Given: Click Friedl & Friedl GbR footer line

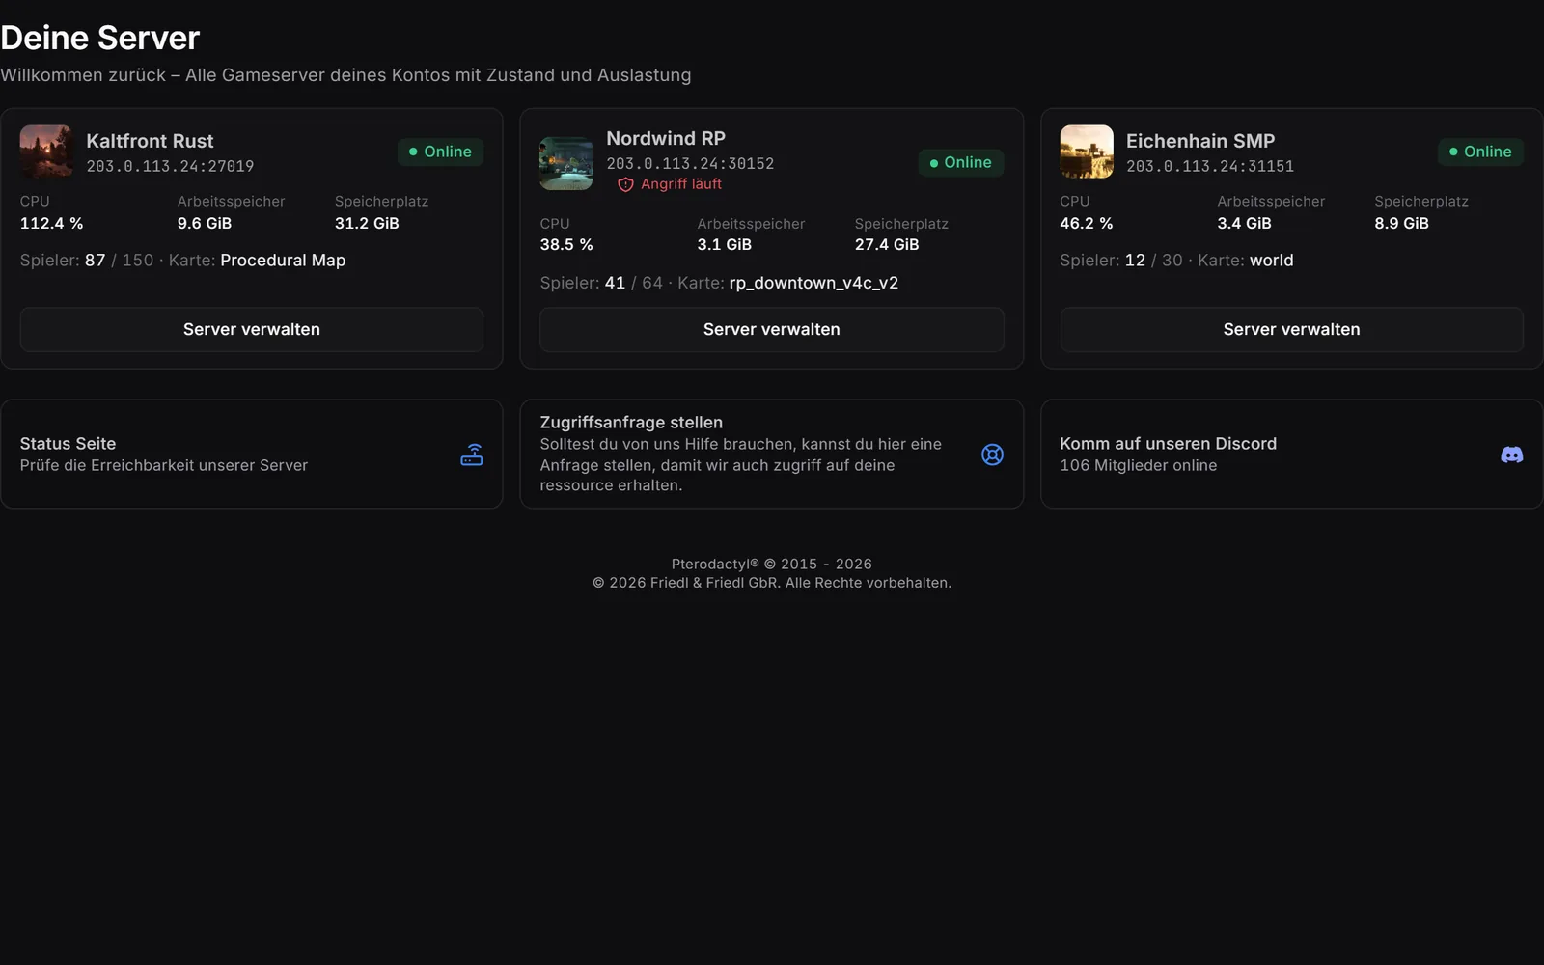Looking at the screenshot, I should [x=772, y=583].
